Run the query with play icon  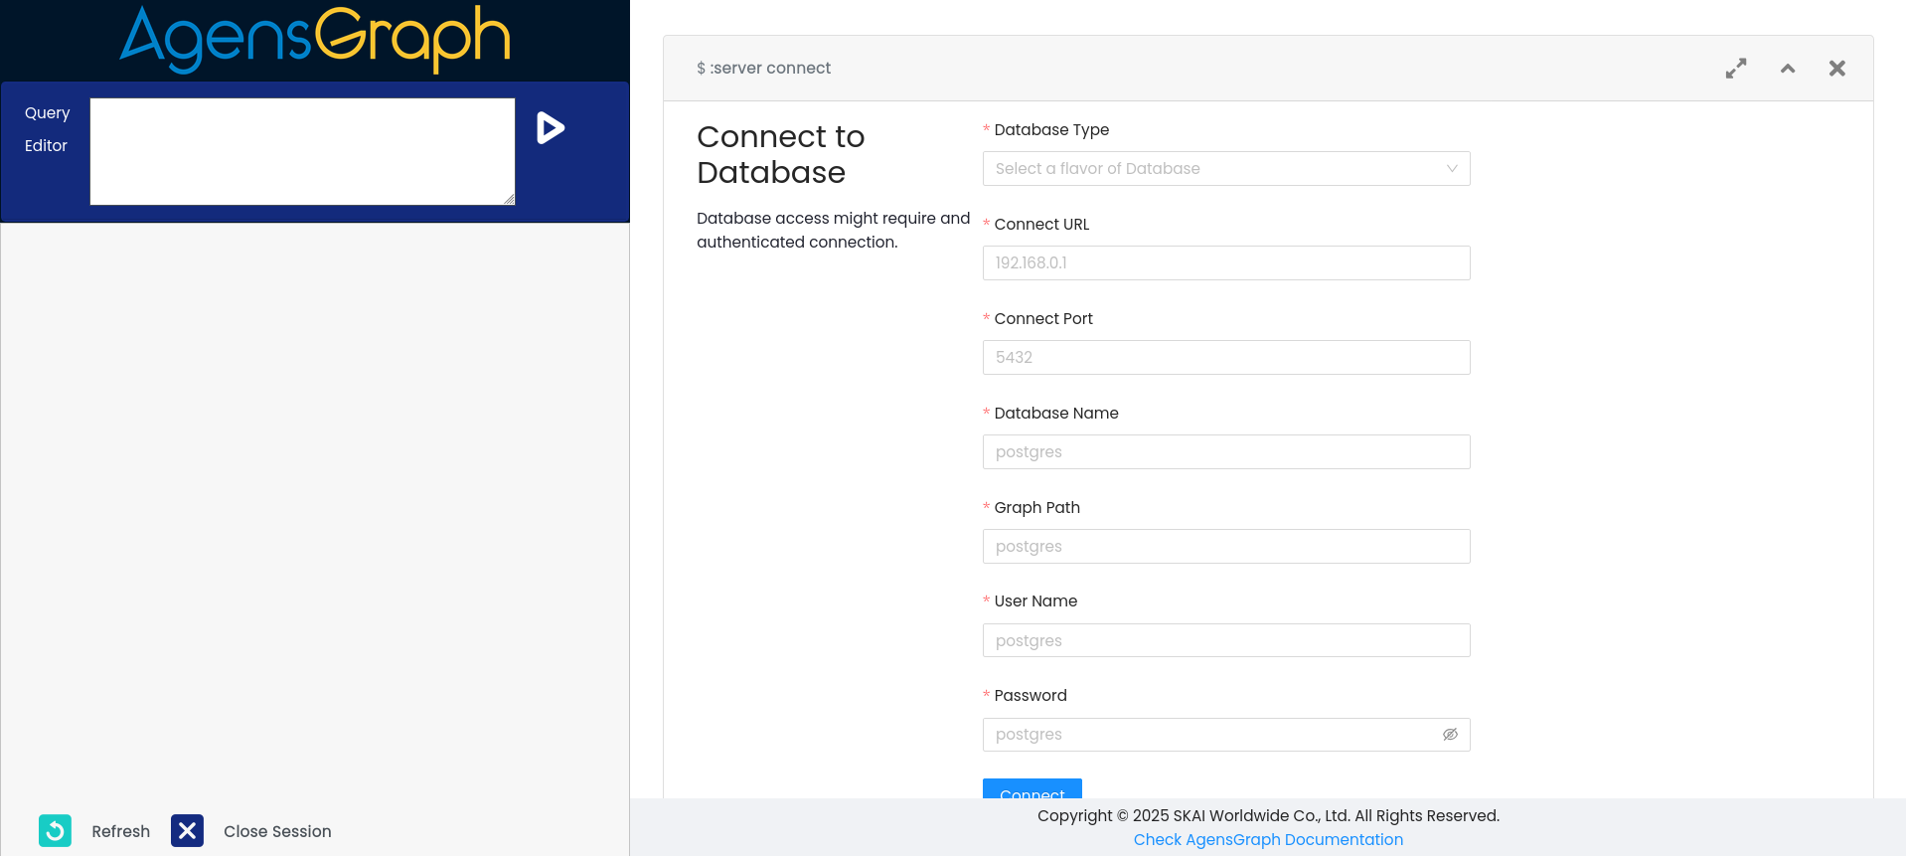pyautogui.click(x=551, y=128)
